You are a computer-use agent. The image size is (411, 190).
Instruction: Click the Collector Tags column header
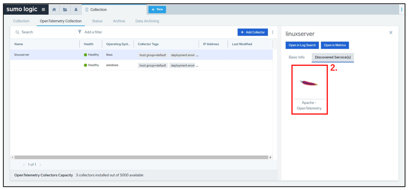(148, 44)
